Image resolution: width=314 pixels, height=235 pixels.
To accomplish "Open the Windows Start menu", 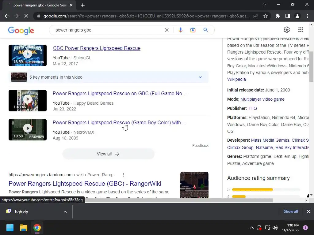I will pos(10,228).
